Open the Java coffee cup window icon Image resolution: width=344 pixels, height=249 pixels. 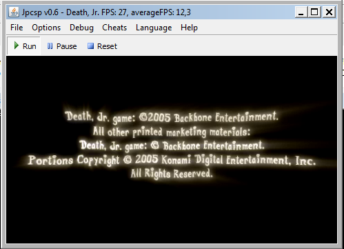pos(14,12)
